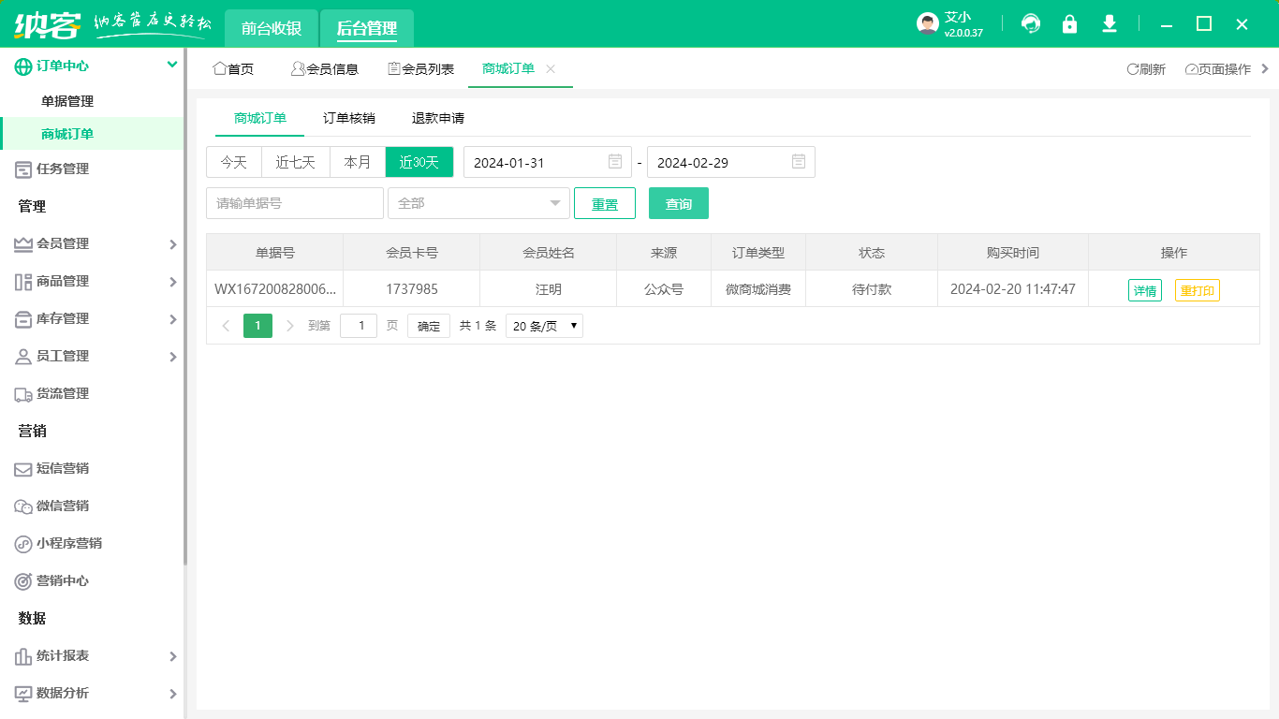
Task: View details of the WX order via 详情
Action: (x=1144, y=289)
